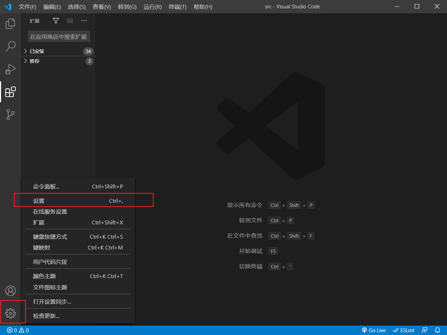
Task: Expand the 推荐 extensions section
Action: point(58,61)
